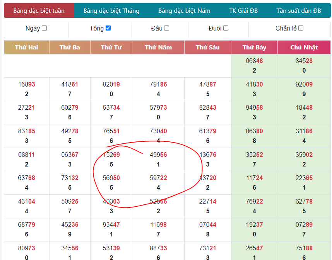This screenshot has width=332, height=260.
Task: Select the 16893 result under Thứ Hai
Action: 27,85
